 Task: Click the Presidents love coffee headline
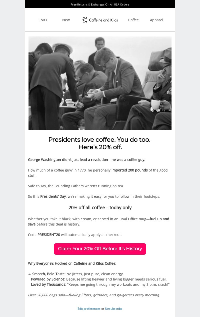pyautogui.click(x=99, y=143)
